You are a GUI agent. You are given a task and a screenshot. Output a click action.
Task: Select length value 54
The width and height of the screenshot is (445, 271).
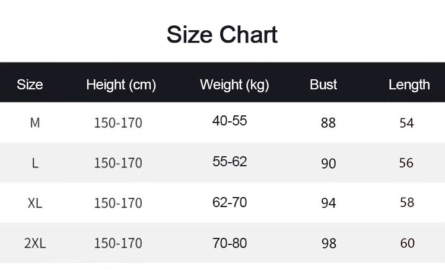coord(406,123)
